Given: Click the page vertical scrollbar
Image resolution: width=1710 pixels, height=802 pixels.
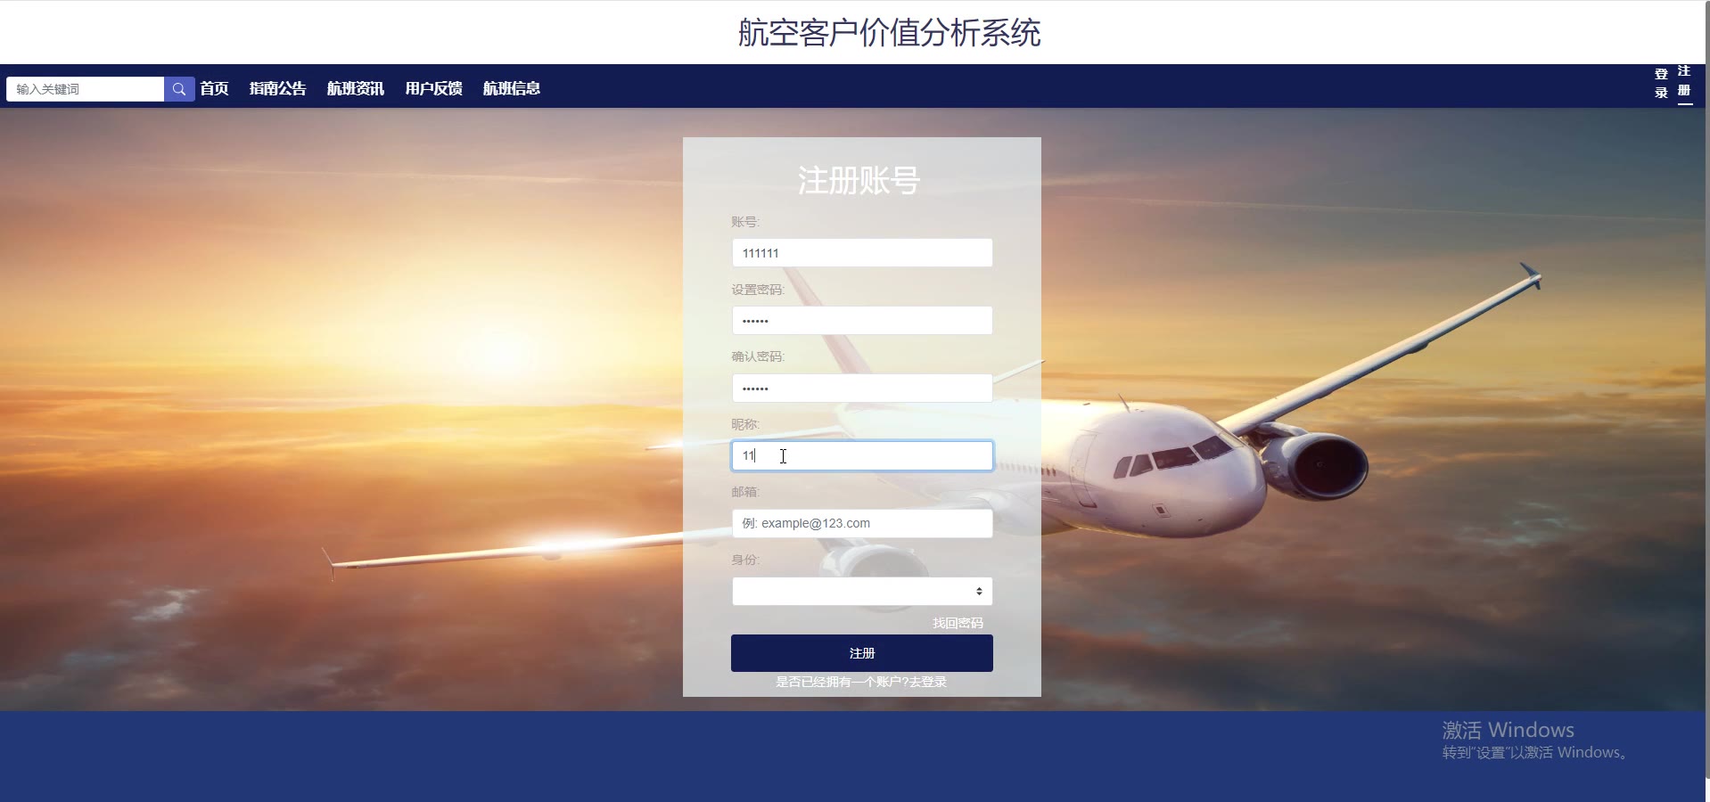Looking at the screenshot, I should [x=1707, y=401].
